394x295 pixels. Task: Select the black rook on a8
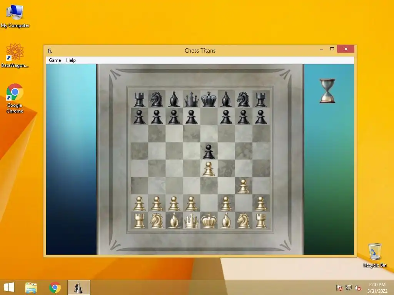[x=139, y=99]
